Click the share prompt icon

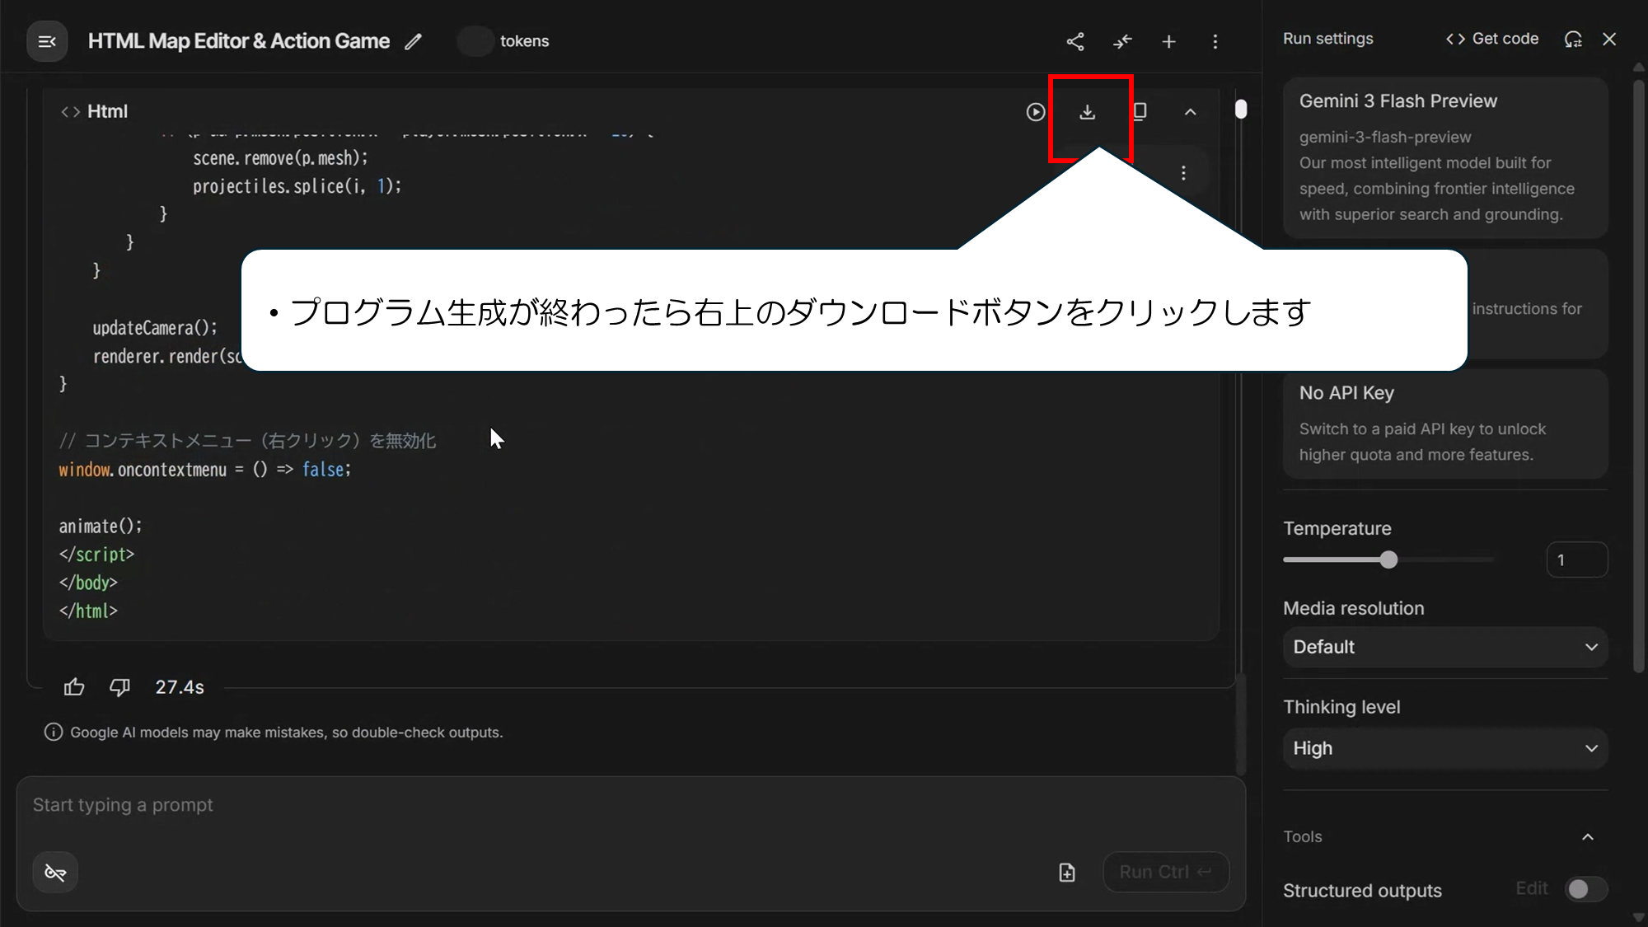coord(1075,41)
